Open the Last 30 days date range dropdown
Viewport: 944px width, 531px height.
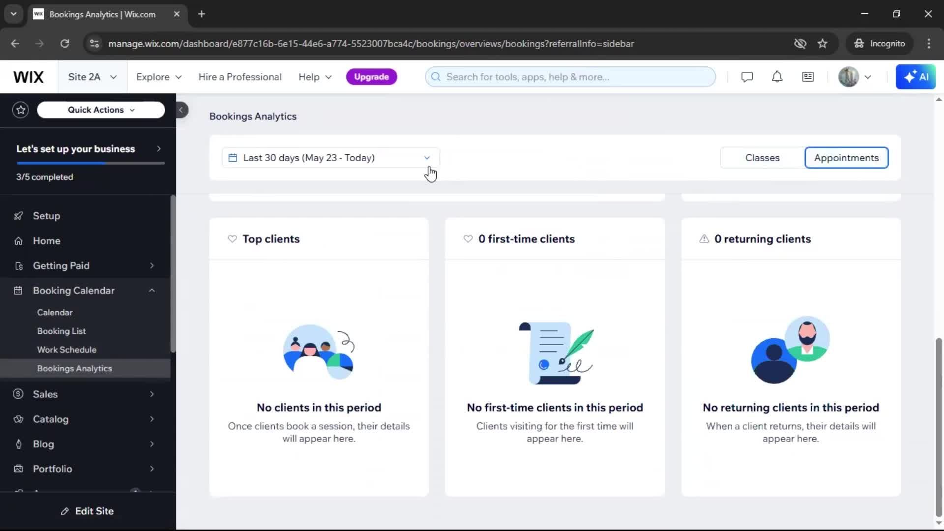click(330, 158)
